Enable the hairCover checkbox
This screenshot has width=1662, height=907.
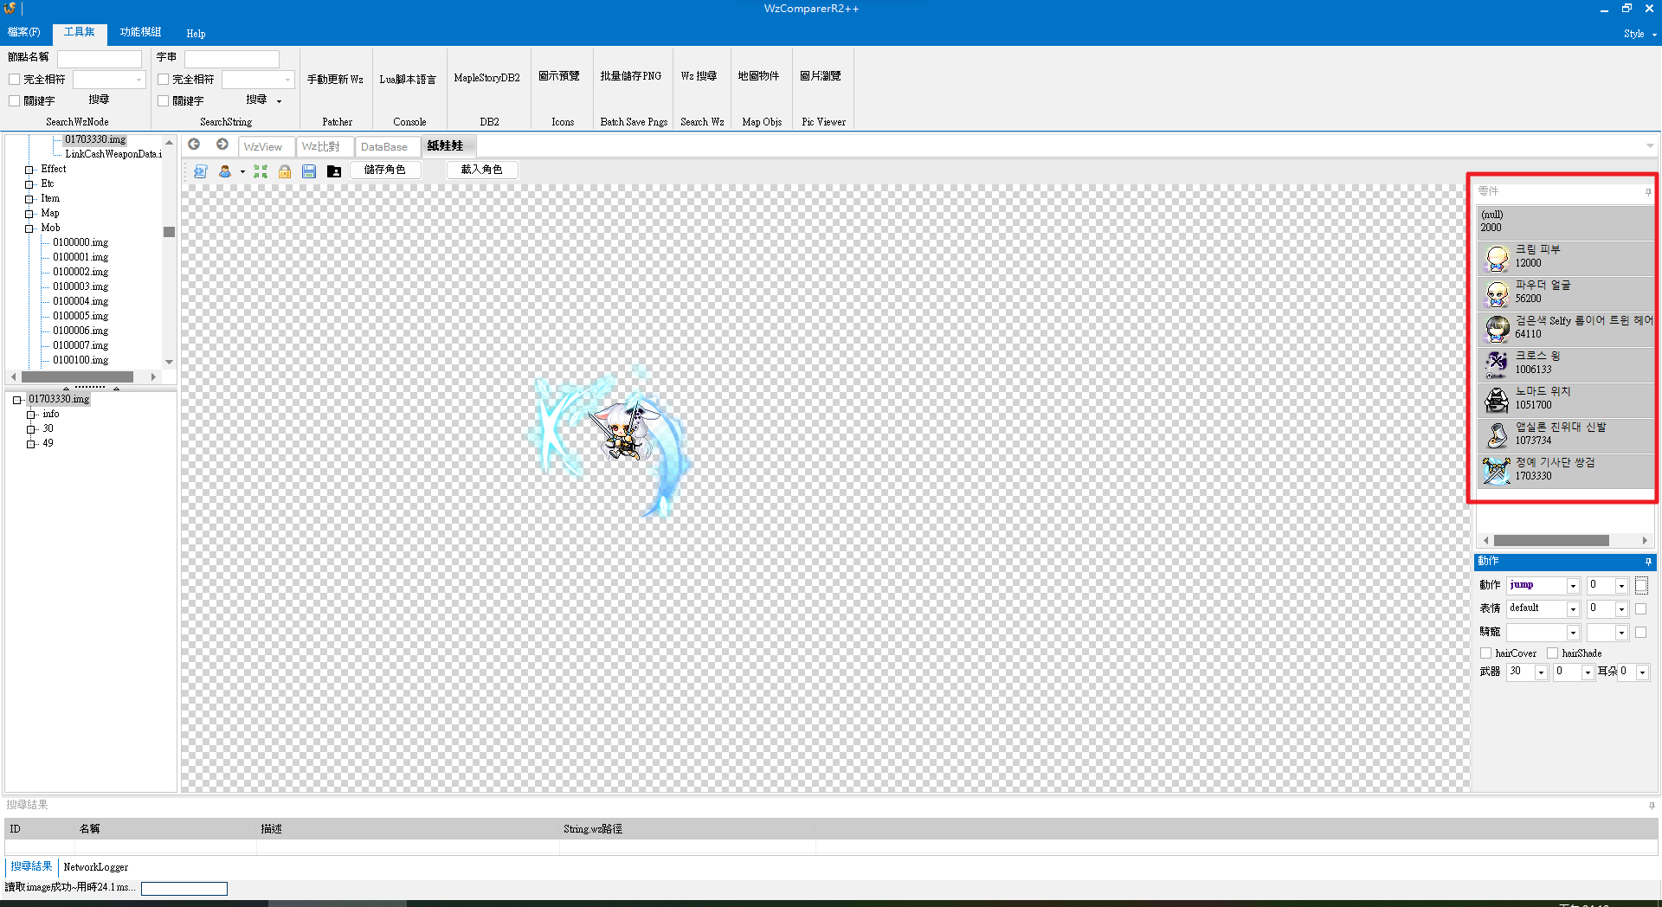pyautogui.click(x=1486, y=653)
